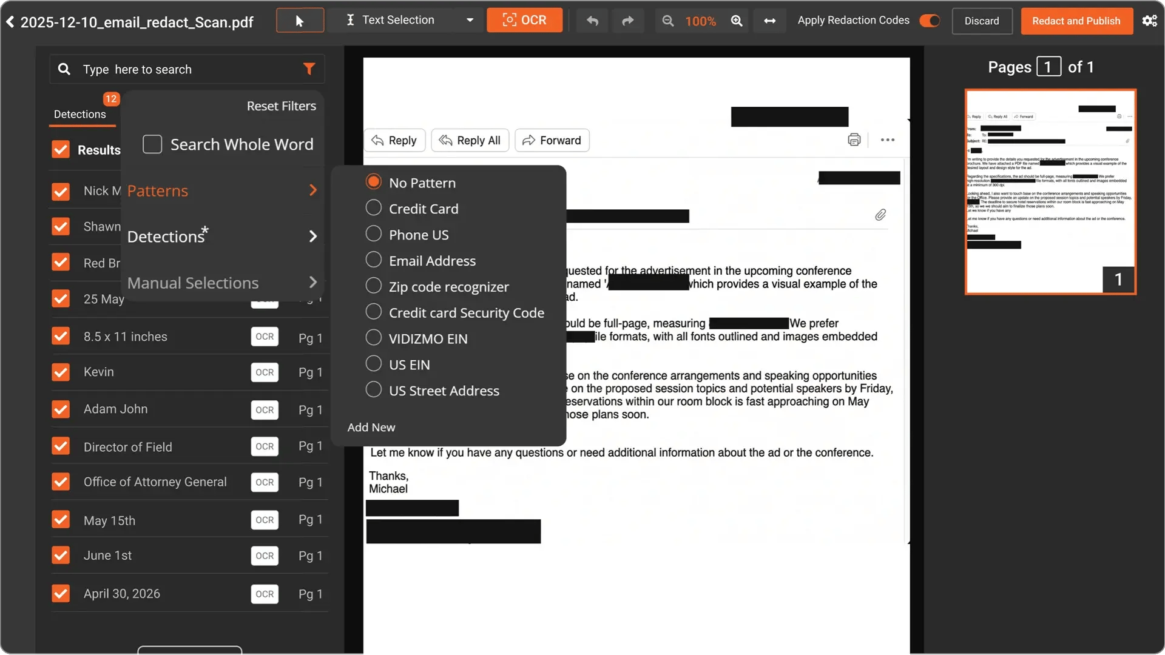Open the page 1 thumbnail
Screen dimensions: 1165x655
pos(1050,192)
